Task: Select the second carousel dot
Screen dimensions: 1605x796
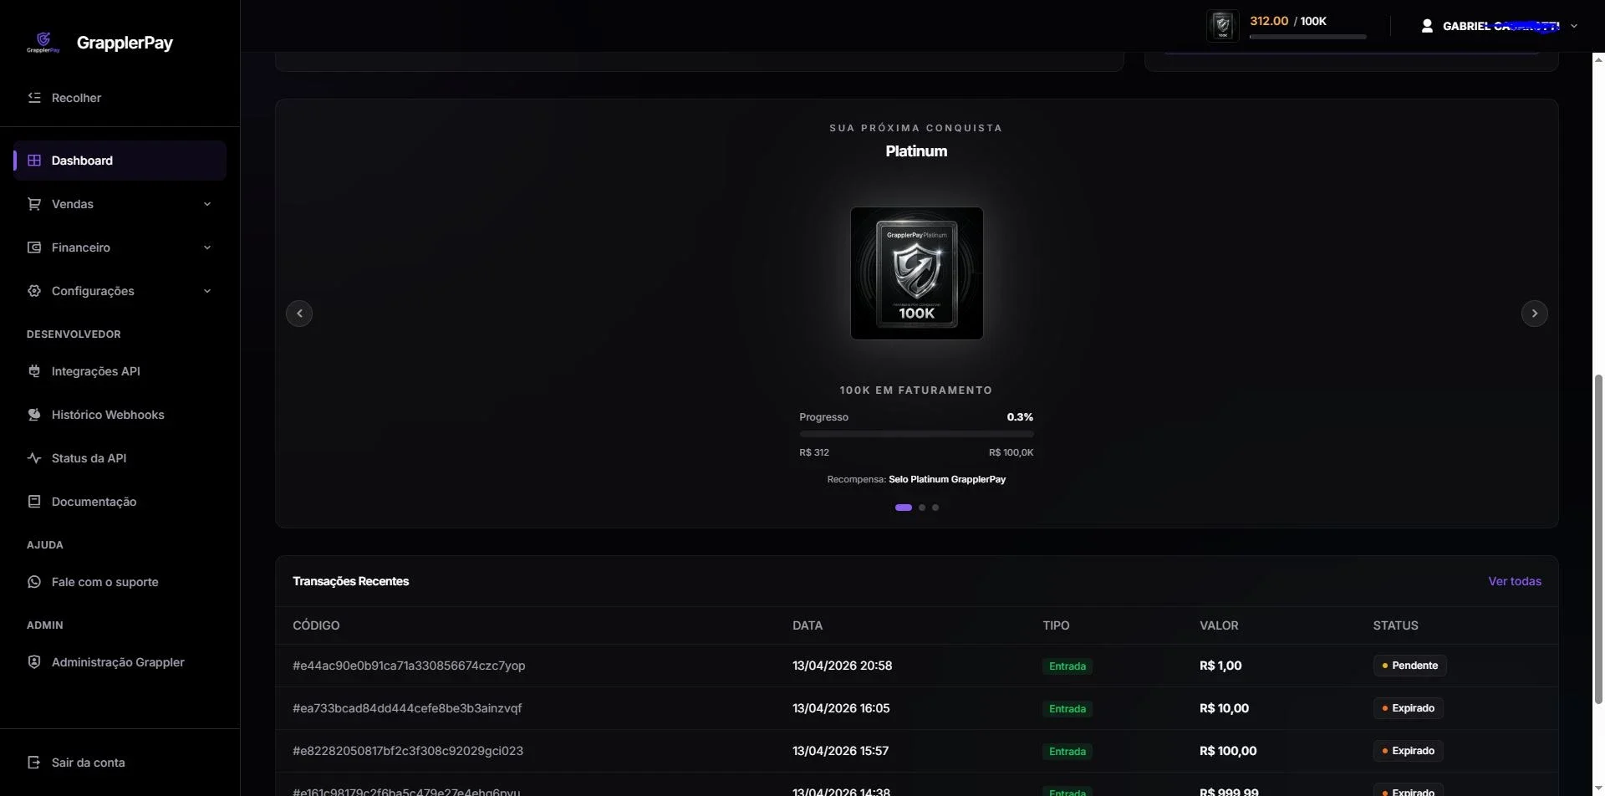Action: pyautogui.click(x=922, y=508)
